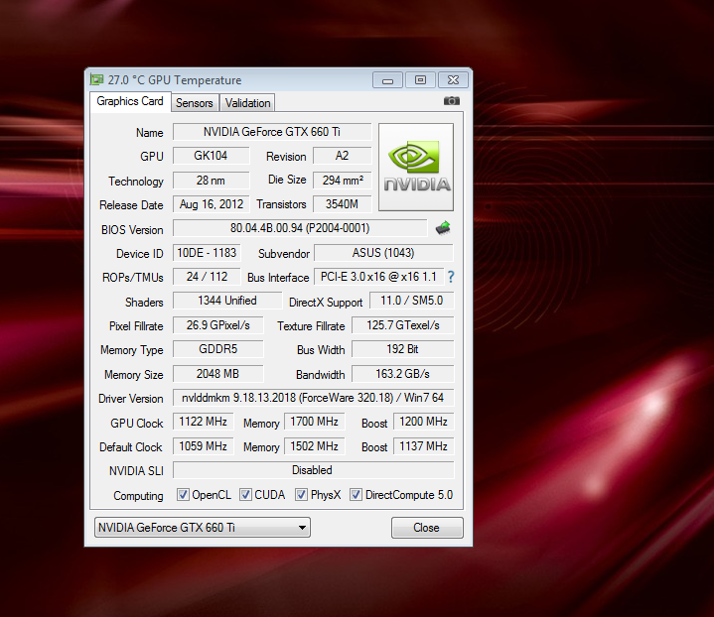The image size is (714, 617).
Task: Click the GPU Clock 1122 MHz value
Action: [204, 422]
